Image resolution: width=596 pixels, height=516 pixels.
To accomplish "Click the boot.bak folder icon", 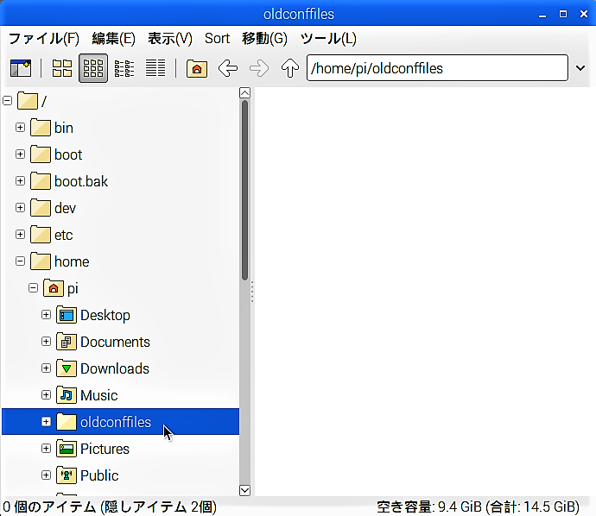I will coord(41,181).
